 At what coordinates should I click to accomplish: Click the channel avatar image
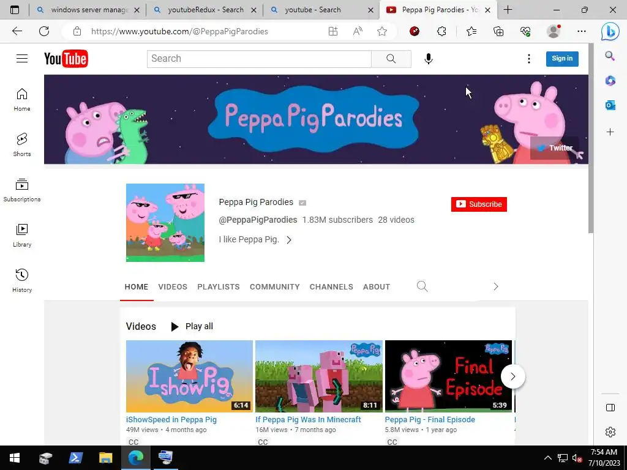coord(165,223)
